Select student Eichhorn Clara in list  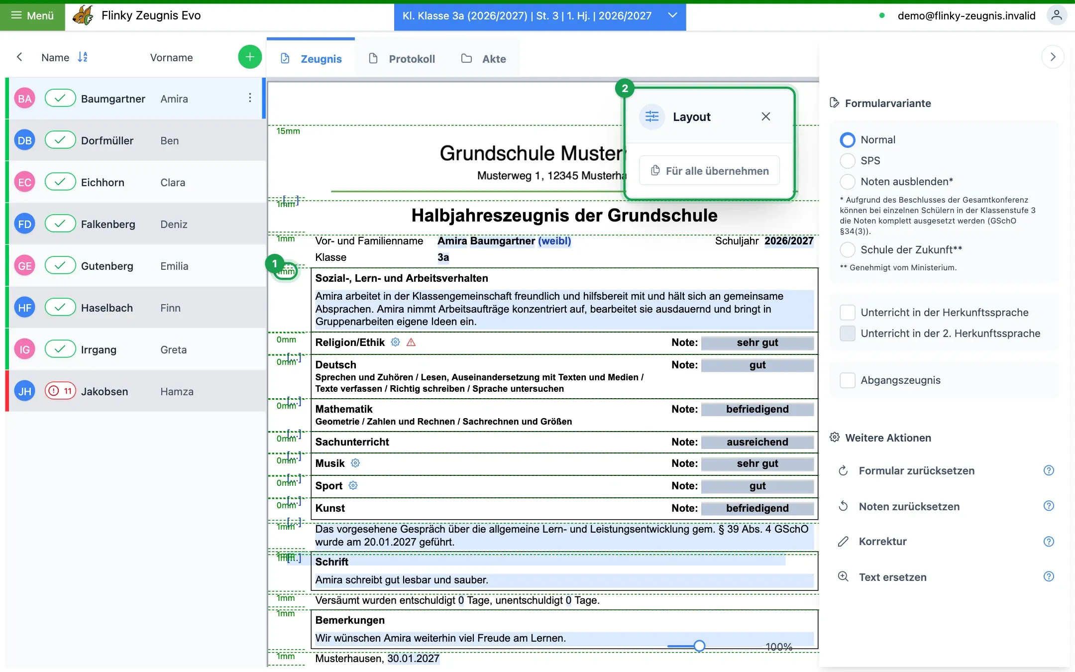(136, 182)
